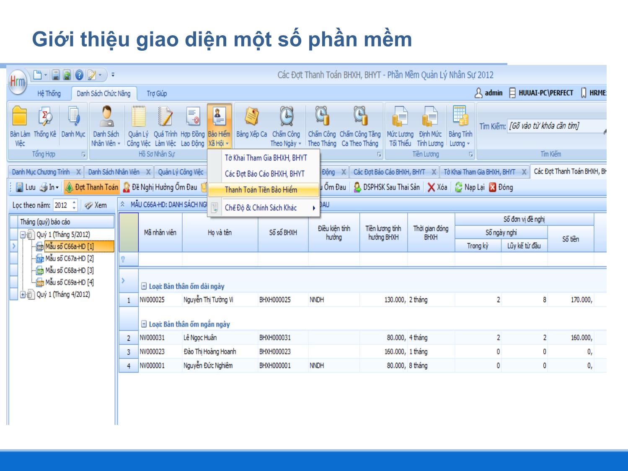Click the Bảo Hiểm Xã Hội ribbon button
Image resolution: width=628 pixels, height=471 pixels.
[219, 126]
